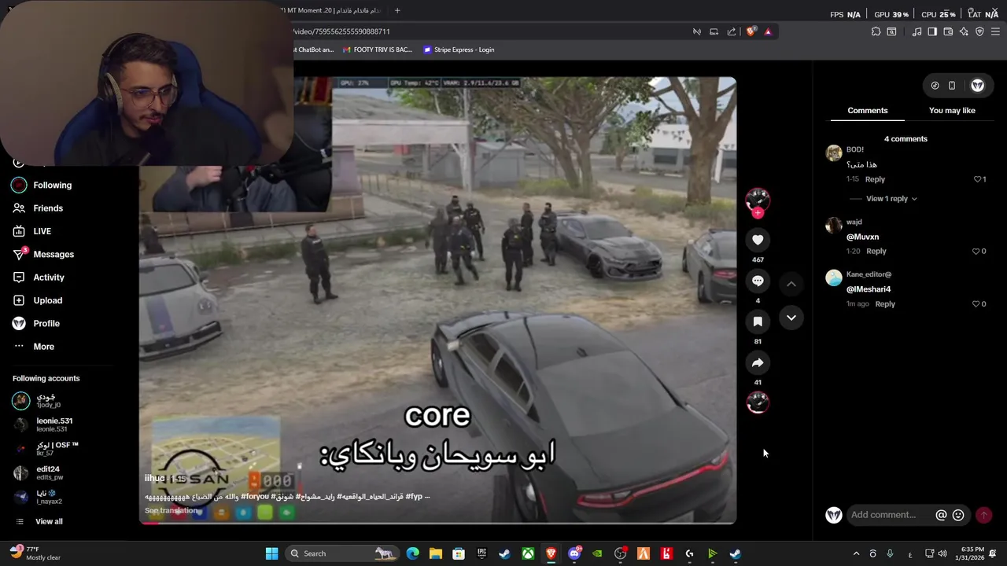This screenshot has height=566, width=1007.
Task: Share the page using the address bar share icon
Action: click(x=732, y=31)
